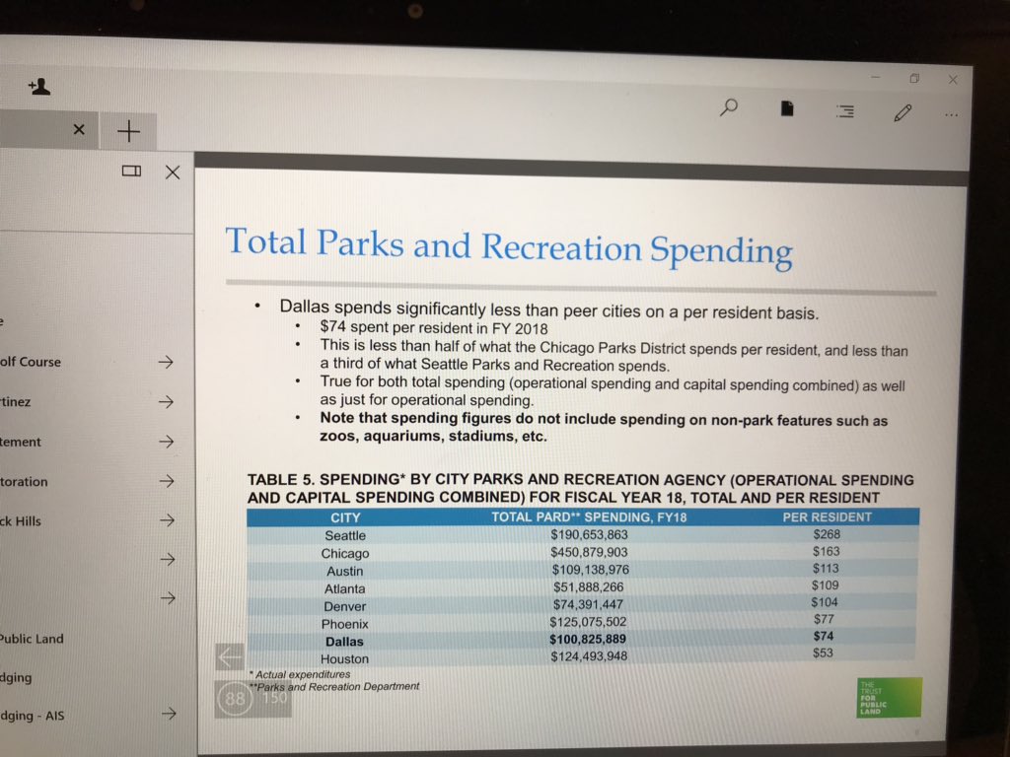Click the '$74 spent per resident in FY 2018' bullet

click(434, 327)
